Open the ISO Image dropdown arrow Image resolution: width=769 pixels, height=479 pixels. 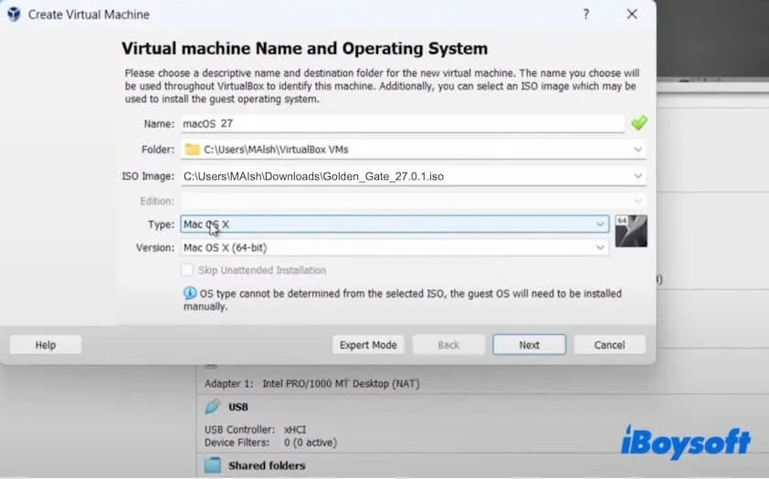637,176
